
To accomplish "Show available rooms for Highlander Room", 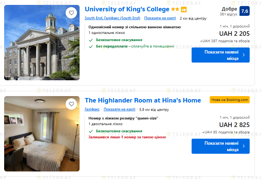I will click(221, 146).
